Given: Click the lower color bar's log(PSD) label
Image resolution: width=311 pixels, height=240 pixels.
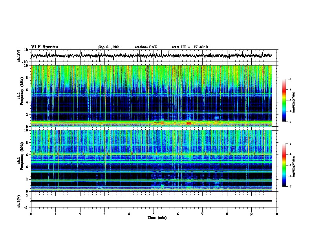Looking at the screenshot, I should click(x=294, y=167).
